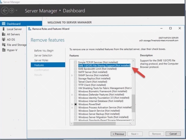Click the Remove button
Screen dimensions: 186x140
156,134
